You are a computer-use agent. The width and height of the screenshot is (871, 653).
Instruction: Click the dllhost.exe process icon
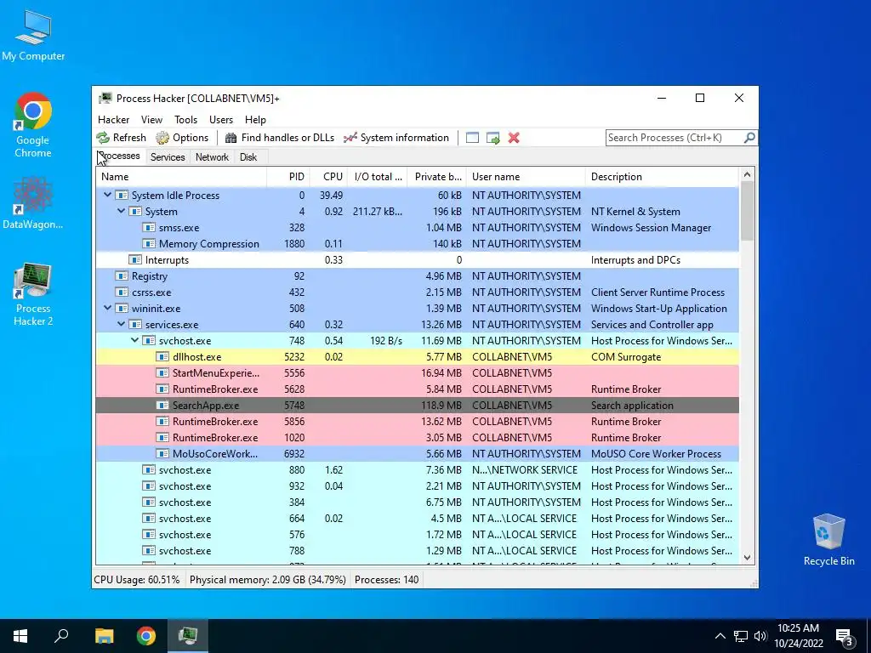point(162,357)
